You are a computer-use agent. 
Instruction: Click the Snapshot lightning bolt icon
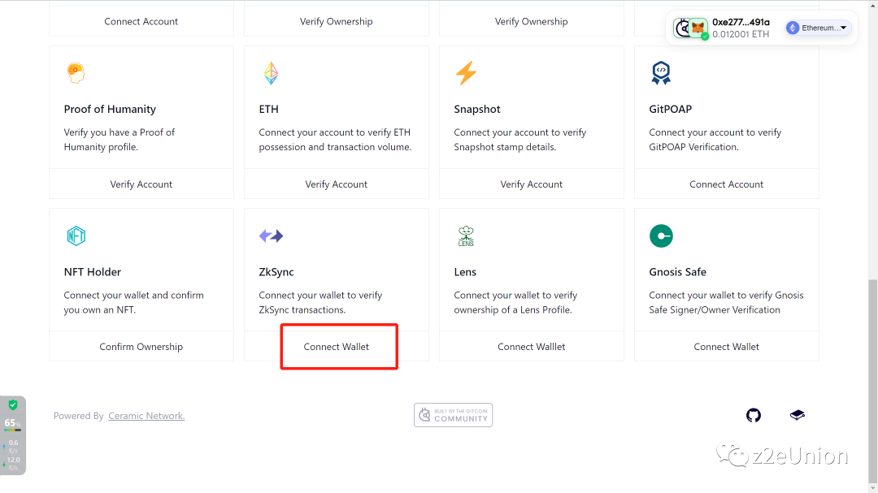(466, 73)
